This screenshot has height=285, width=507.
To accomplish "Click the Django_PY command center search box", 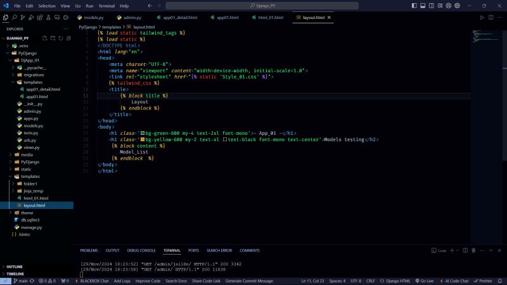I will click(262, 6).
